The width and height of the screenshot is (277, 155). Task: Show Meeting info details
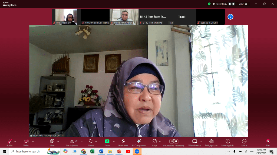pos(228,142)
